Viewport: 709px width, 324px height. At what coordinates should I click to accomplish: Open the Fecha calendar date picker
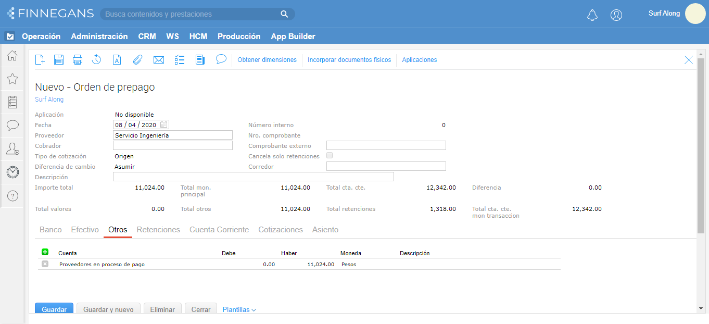pyautogui.click(x=164, y=124)
